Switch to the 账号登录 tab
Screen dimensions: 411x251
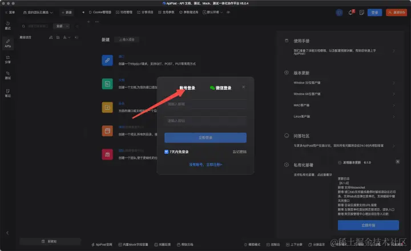tap(187, 88)
